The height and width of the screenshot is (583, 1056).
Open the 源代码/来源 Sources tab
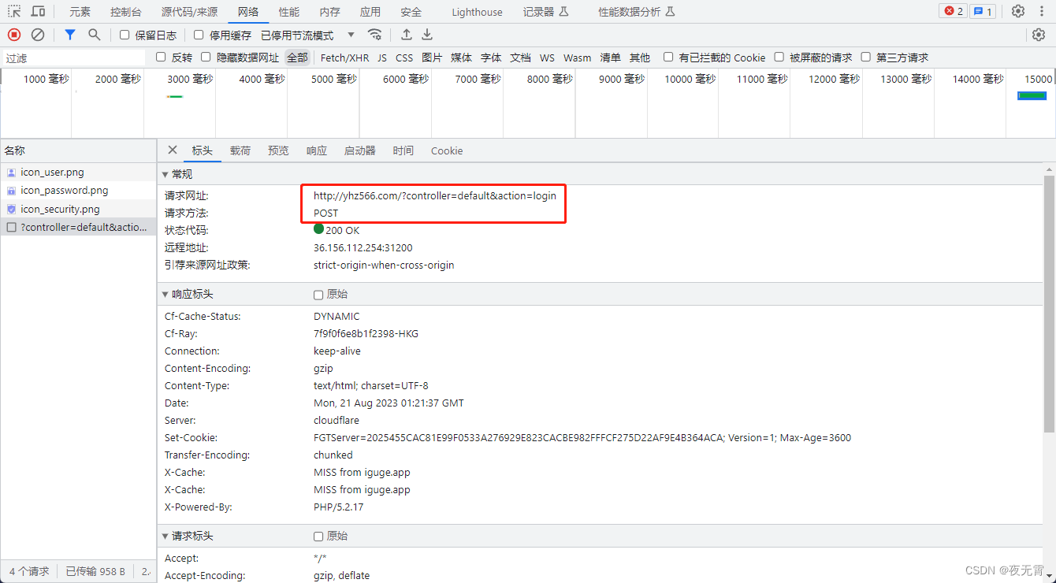click(189, 12)
